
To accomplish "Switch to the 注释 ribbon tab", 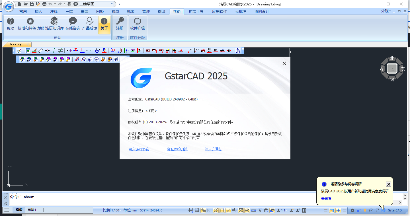I will tap(54, 11).
